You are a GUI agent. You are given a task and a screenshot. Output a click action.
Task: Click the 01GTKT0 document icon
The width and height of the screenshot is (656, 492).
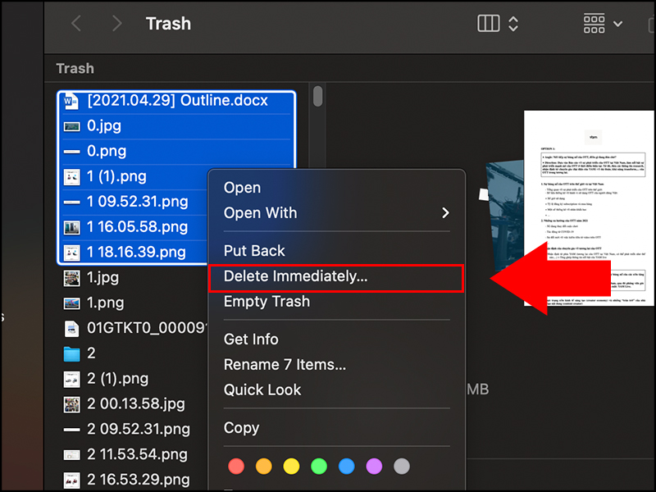[x=71, y=329]
